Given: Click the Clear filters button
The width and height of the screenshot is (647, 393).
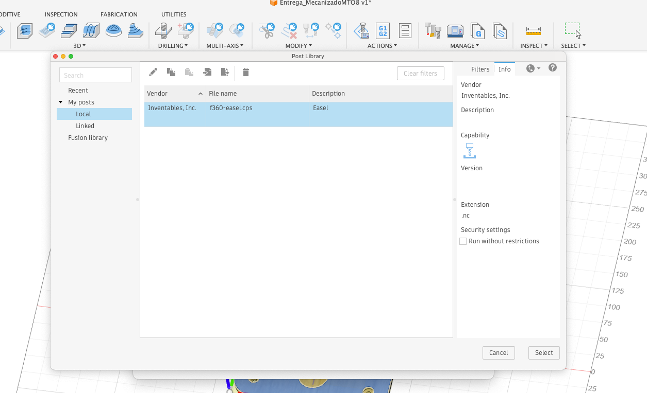Looking at the screenshot, I should pos(421,73).
